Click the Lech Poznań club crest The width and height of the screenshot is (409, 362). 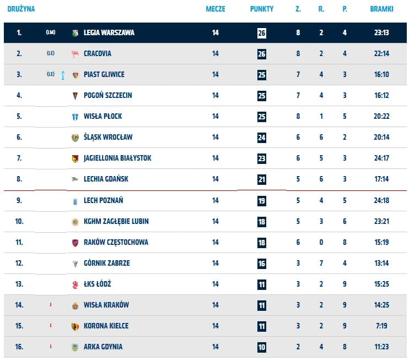(x=76, y=201)
